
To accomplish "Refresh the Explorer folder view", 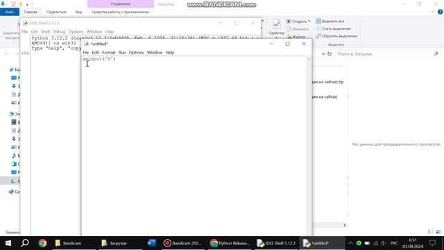I will (x=330, y=54).
